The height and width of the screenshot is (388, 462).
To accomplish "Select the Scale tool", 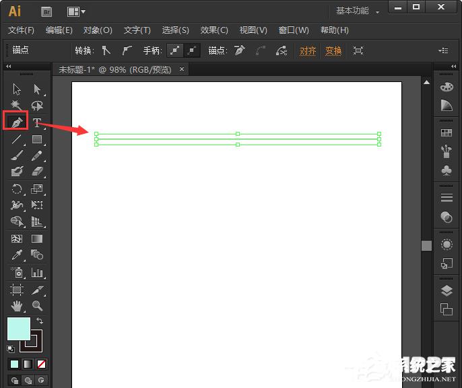I will 37,188.
